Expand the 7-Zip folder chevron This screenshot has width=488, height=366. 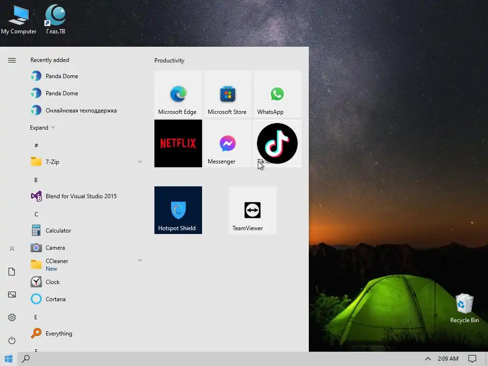click(140, 162)
